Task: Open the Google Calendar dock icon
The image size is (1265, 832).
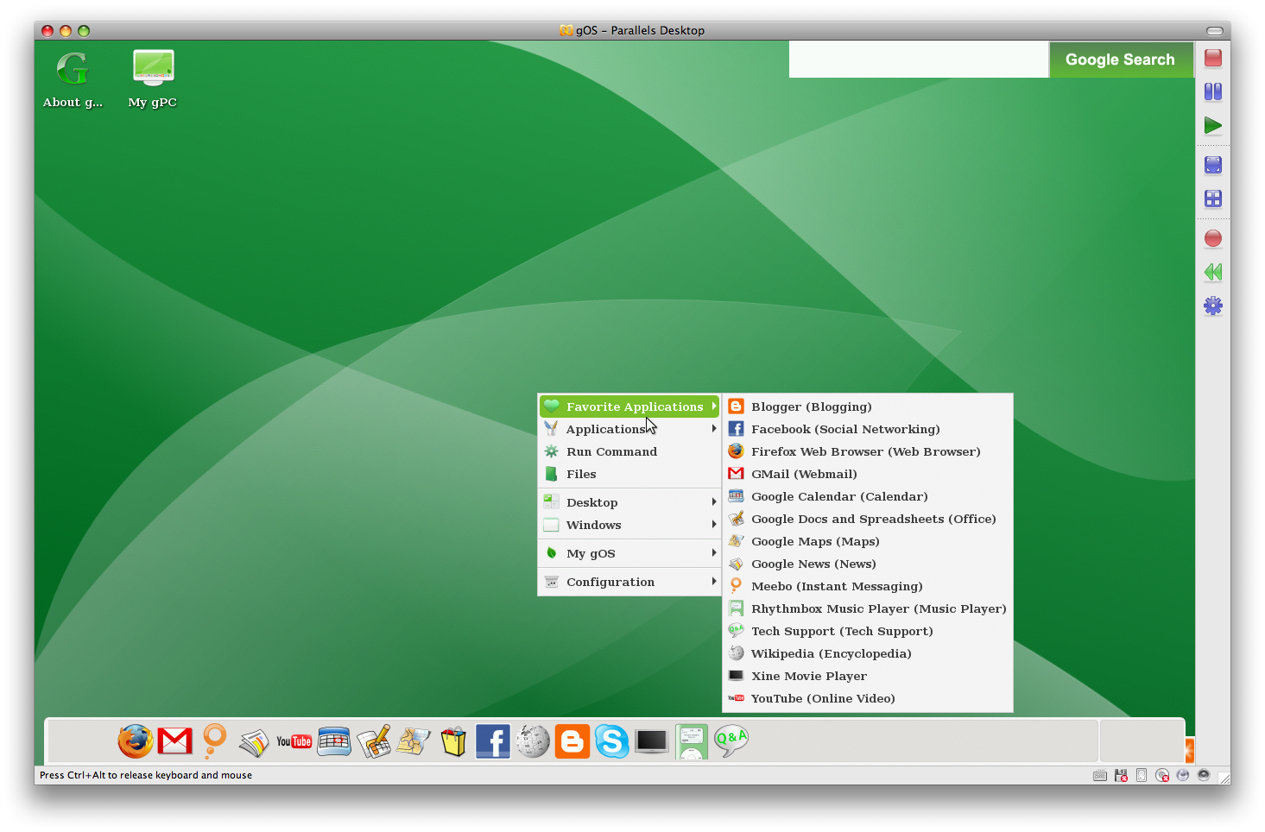Action: pos(334,741)
